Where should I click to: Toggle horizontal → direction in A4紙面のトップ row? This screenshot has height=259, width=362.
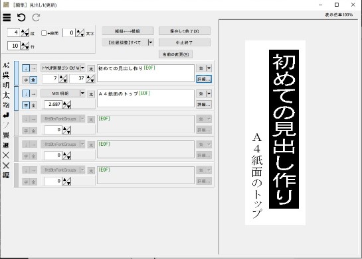(34, 93)
